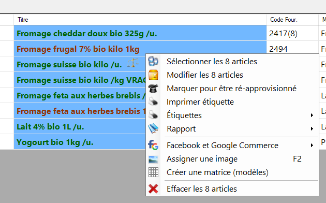Screen dimensions: 326x203
Task: Click the scale icon on Fromage suisse row
Action: [133, 63]
